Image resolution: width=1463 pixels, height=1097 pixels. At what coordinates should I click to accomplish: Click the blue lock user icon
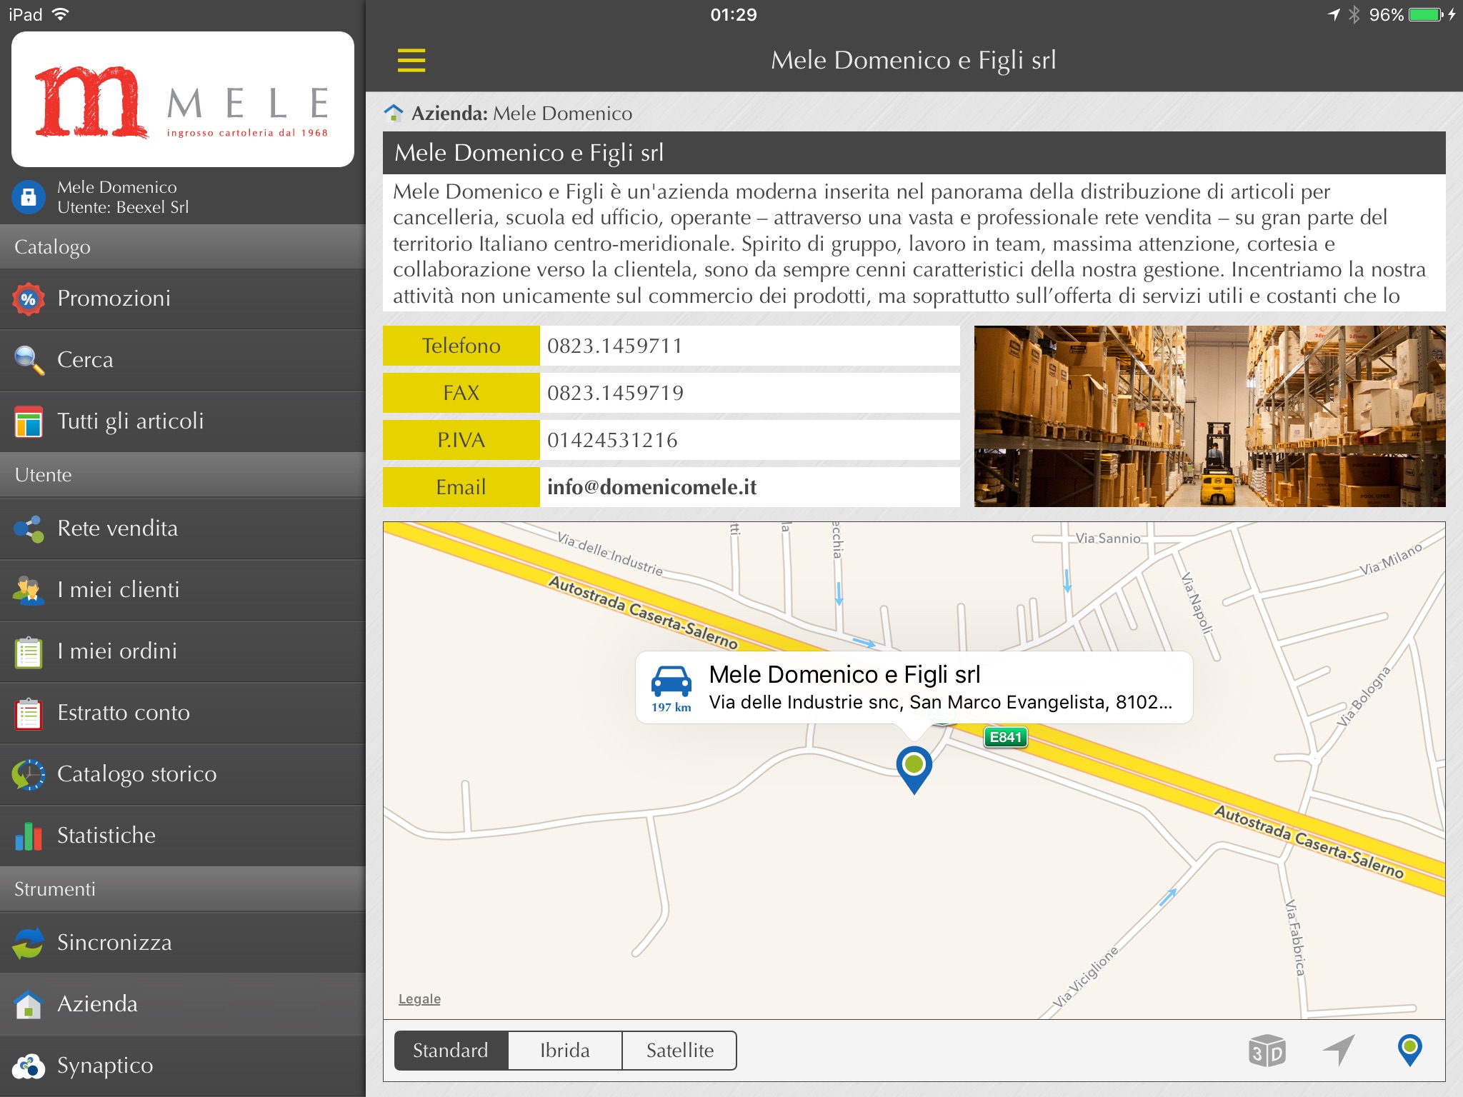pyautogui.click(x=29, y=197)
